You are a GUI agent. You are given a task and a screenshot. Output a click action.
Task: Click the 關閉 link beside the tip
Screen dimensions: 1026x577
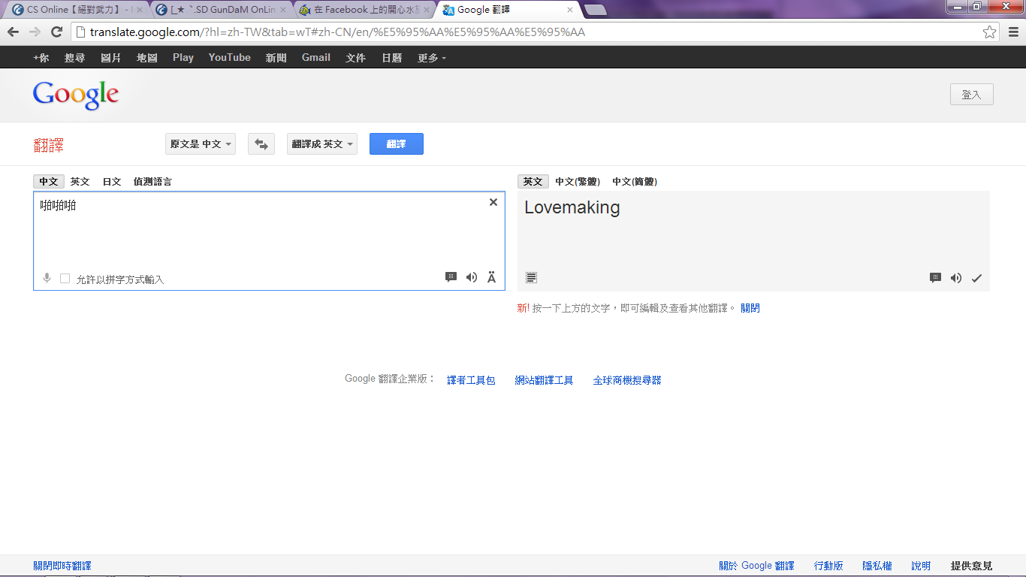coord(750,308)
